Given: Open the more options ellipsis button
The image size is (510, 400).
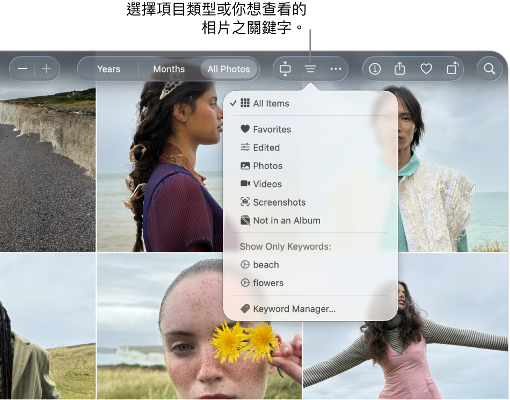Looking at the screenshot, I should point(336,69).
